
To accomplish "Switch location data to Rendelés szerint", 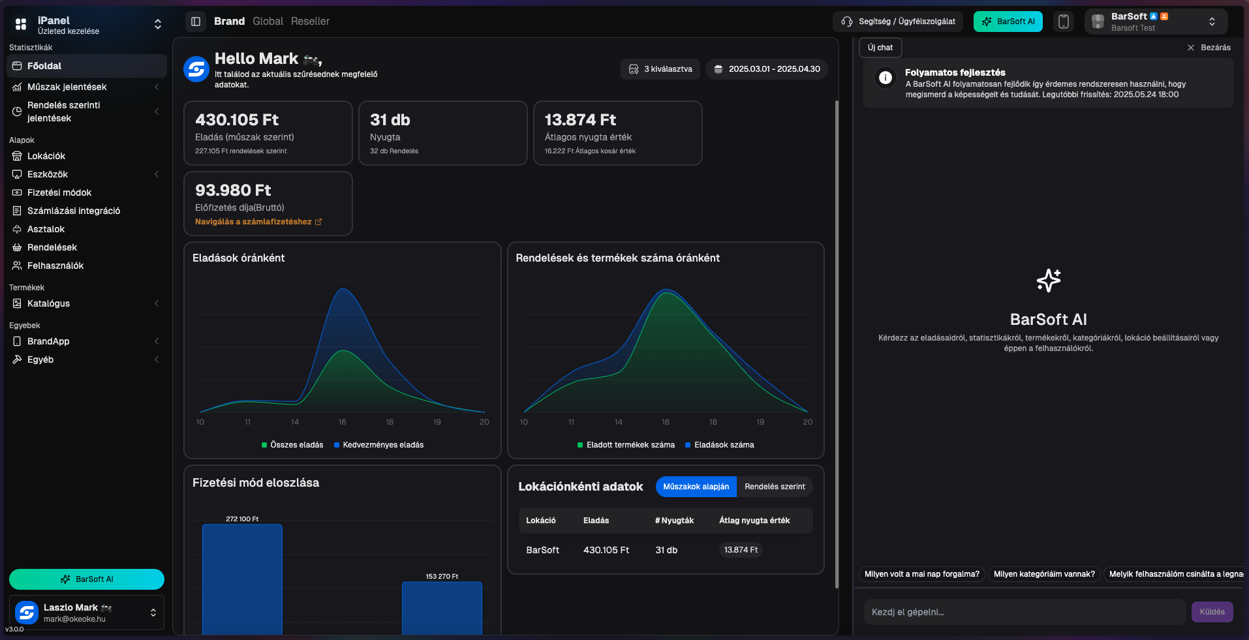I will [775, 487].
